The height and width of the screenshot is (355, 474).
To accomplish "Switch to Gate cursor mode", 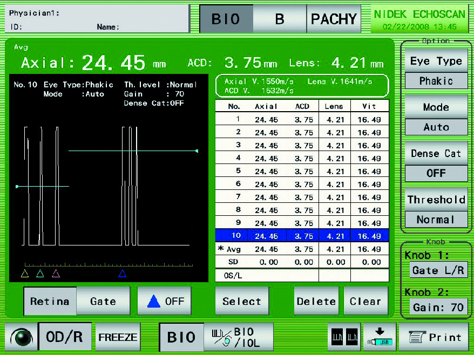I will (104, 301).
